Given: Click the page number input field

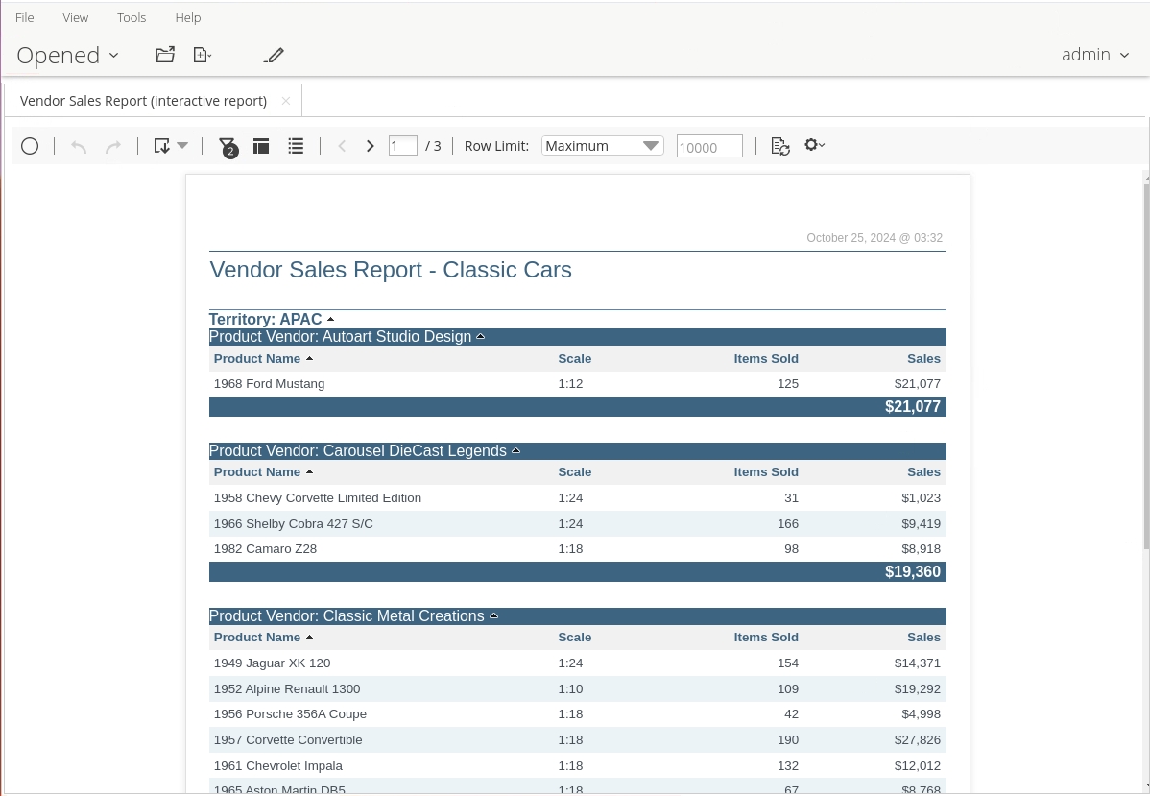Looking at the screenshot, I should (x=402, y=146).
